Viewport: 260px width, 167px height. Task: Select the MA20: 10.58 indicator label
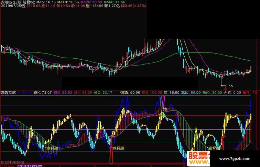(91, 2)
